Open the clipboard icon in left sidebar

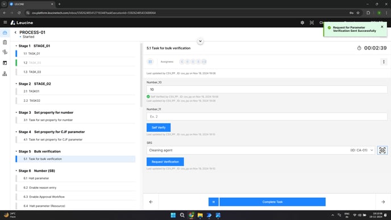pos(5,43)
